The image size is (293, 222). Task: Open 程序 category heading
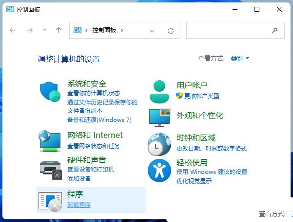(x=75, y=194)
